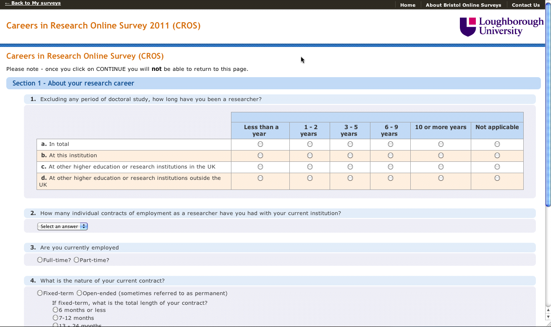
Task: Choose Open-ended contract type
Action: point(79,293)
